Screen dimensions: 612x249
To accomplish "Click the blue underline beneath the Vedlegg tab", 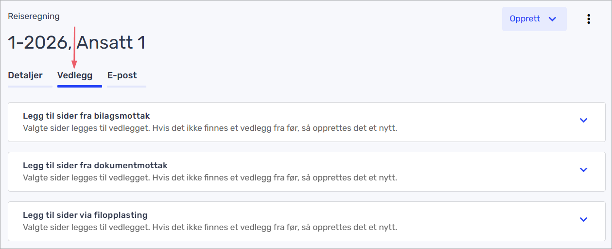I will coord(79,86).
